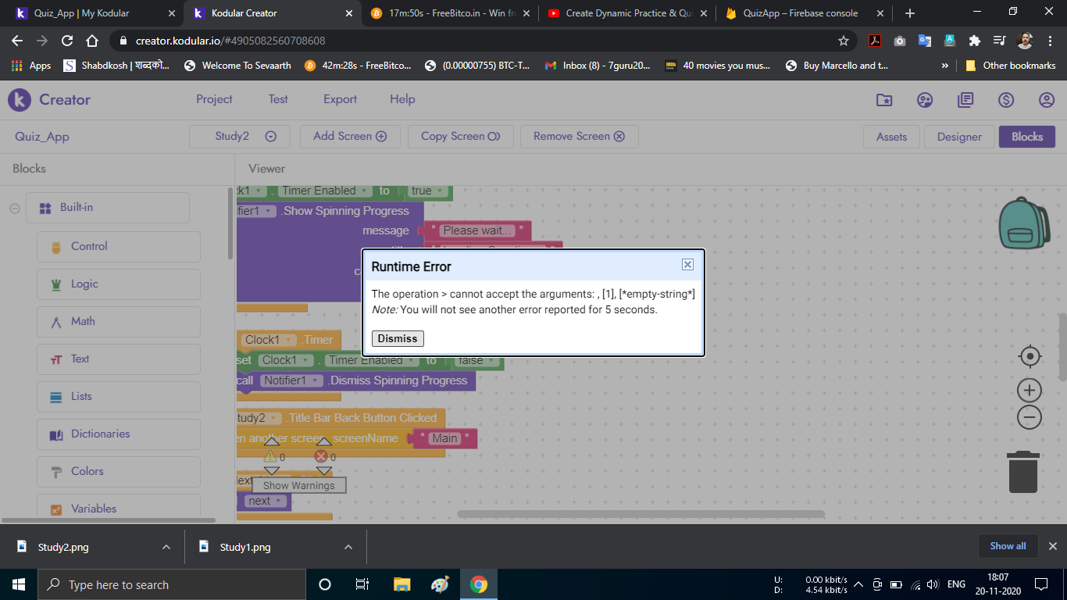
Task: Open Chrome from the Windows taskbar
Action: tap(479, 584)
